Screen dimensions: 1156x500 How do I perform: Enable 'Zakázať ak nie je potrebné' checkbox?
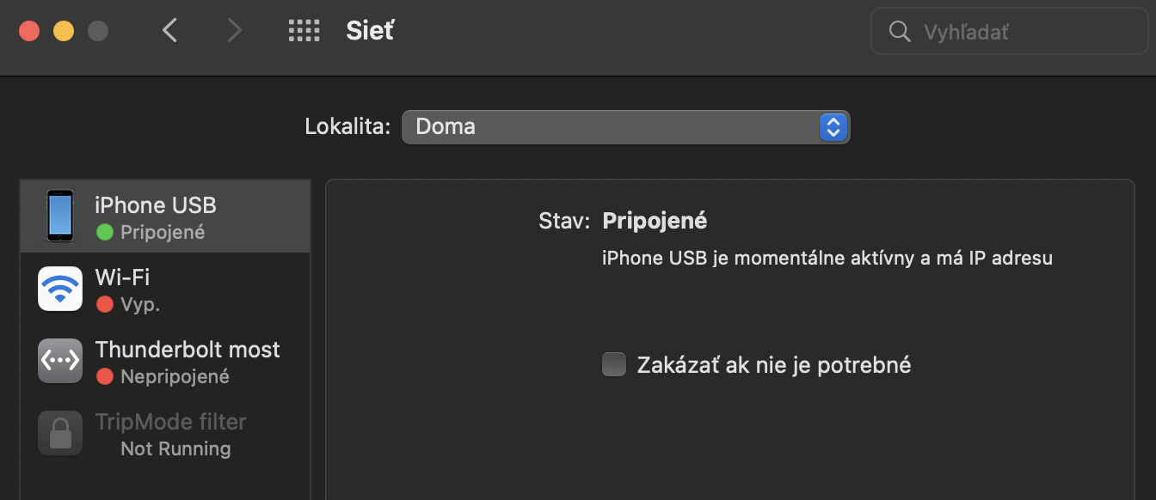614,364
